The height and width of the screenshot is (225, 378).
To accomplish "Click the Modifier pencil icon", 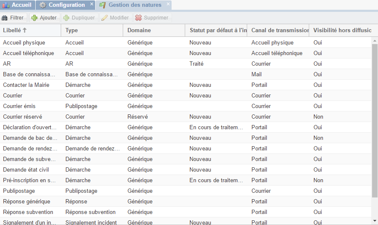I will coord(104,18).
